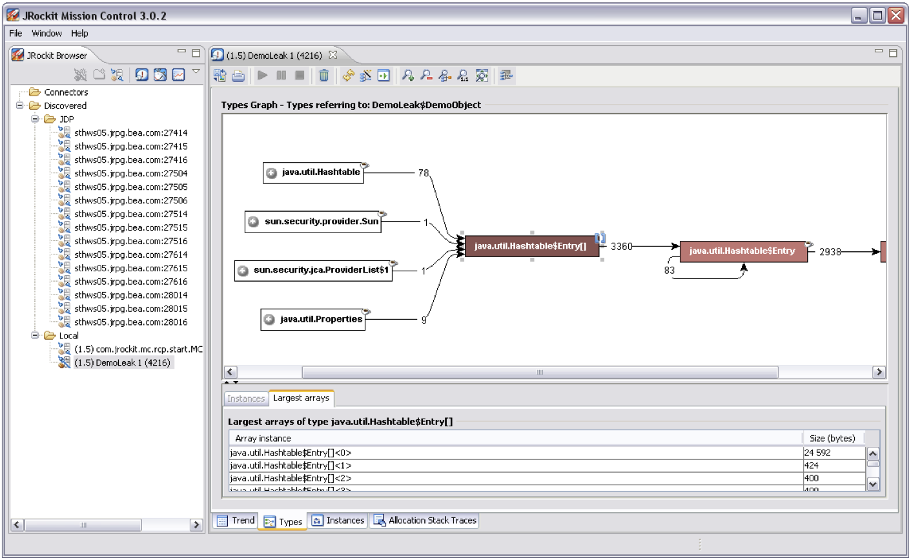The image size is (911, 560).
Task: Minimize the DemoLeak editor panel
Action: [879, 51]
